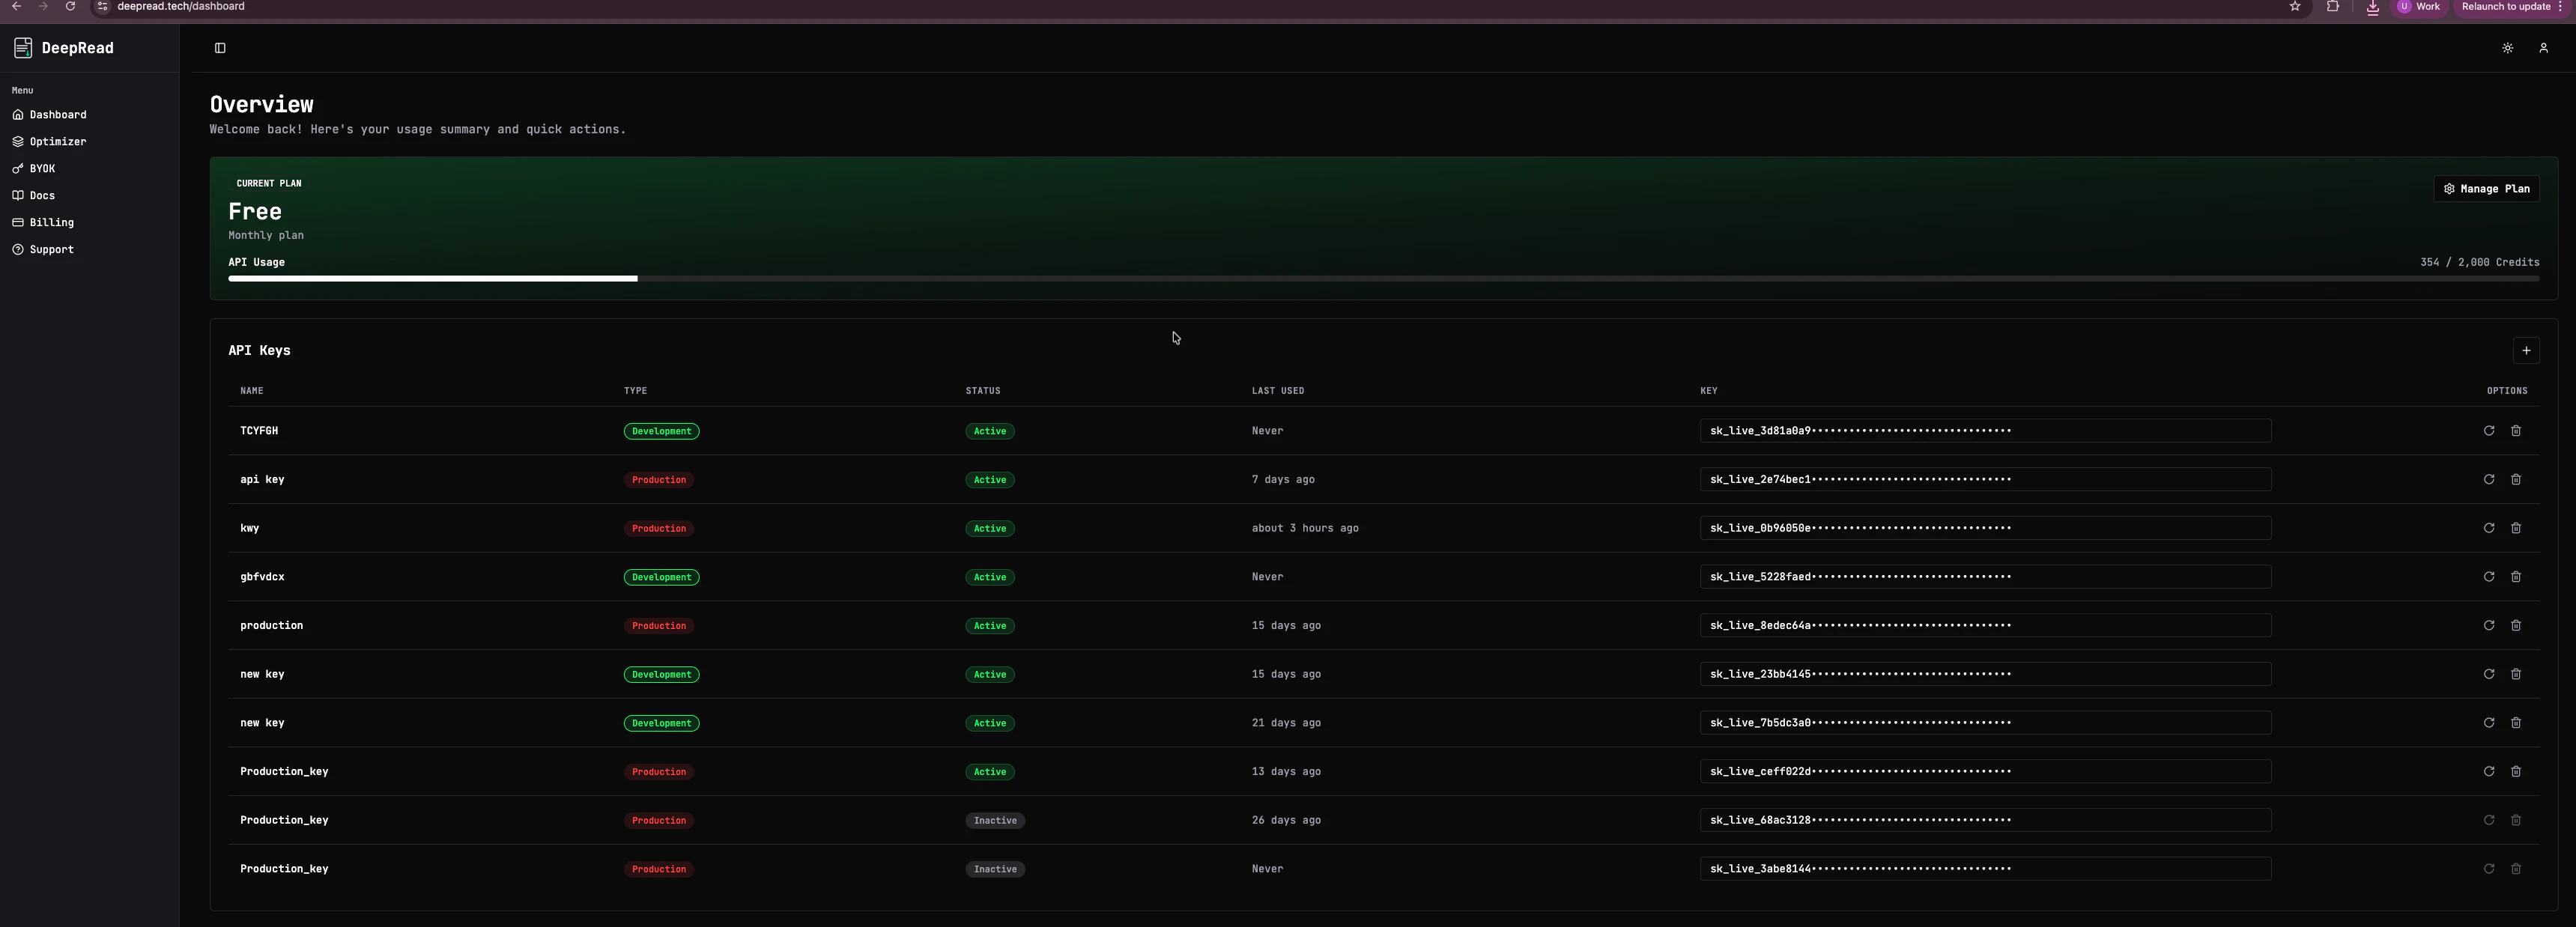The image size is (2576, 927).
Task: Toggle the theme using the sun icon
Action: [x=2507, y=48]
